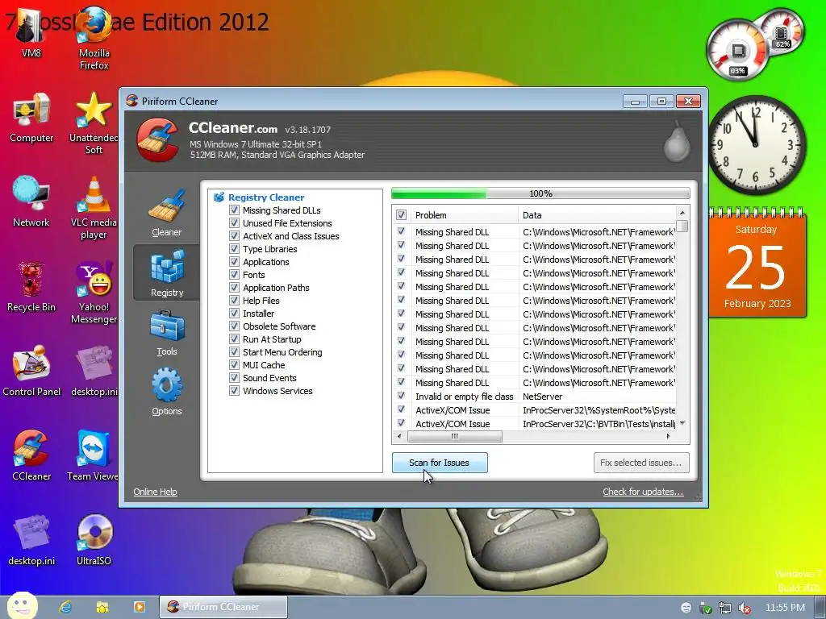
Task: Click the 11:55 PM system clock
Action: (785, 608)
